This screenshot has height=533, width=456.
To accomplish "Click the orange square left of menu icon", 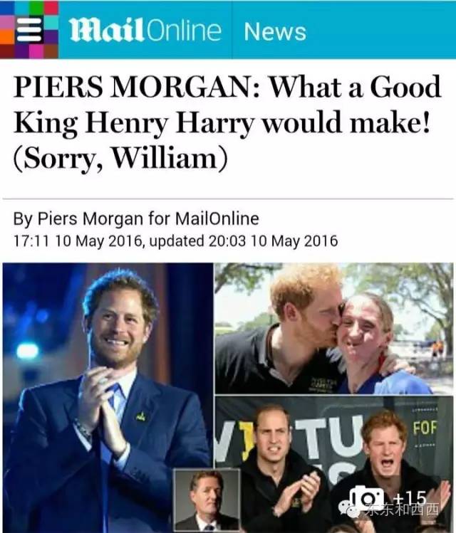I will [x=7, y=37].
